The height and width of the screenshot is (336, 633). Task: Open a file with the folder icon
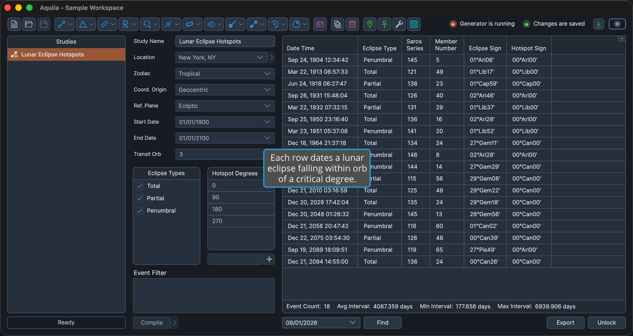pos(29,24)
